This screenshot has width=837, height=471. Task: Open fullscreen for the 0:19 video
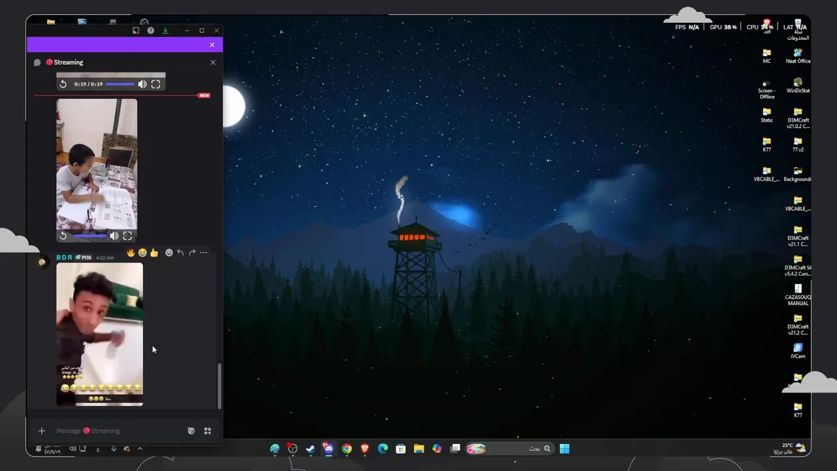click(x=156, y=84)
